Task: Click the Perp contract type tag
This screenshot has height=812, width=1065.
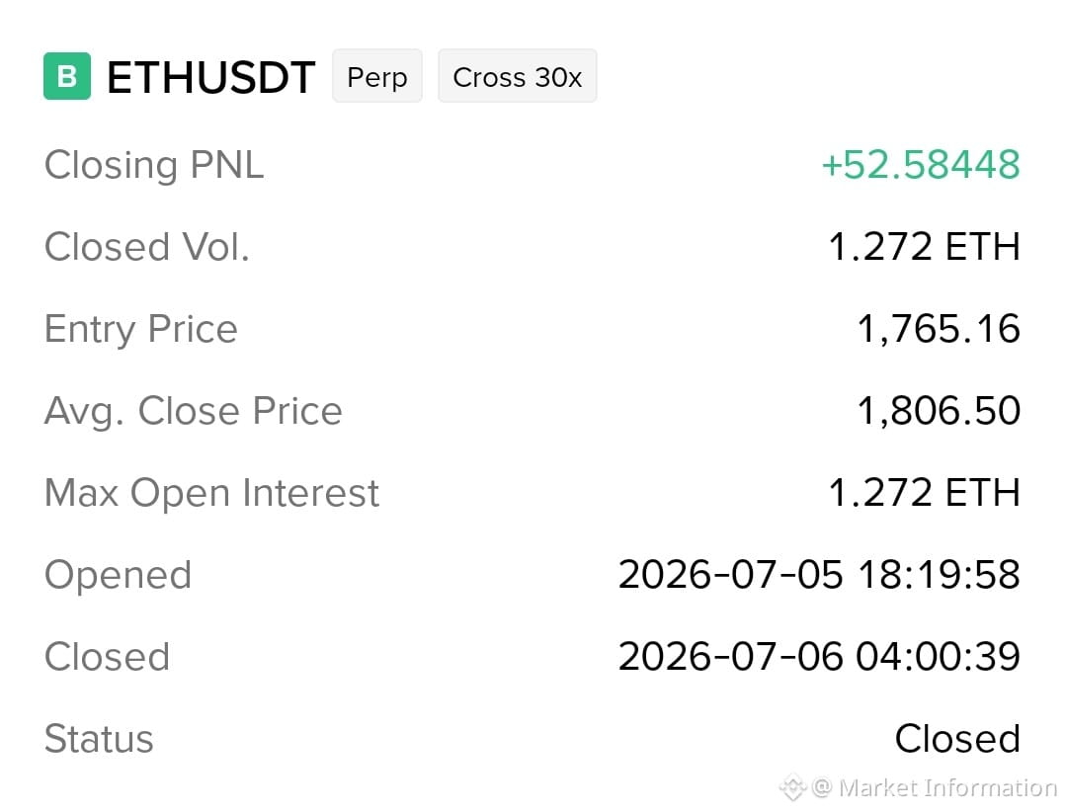Action: pos(377,76)
